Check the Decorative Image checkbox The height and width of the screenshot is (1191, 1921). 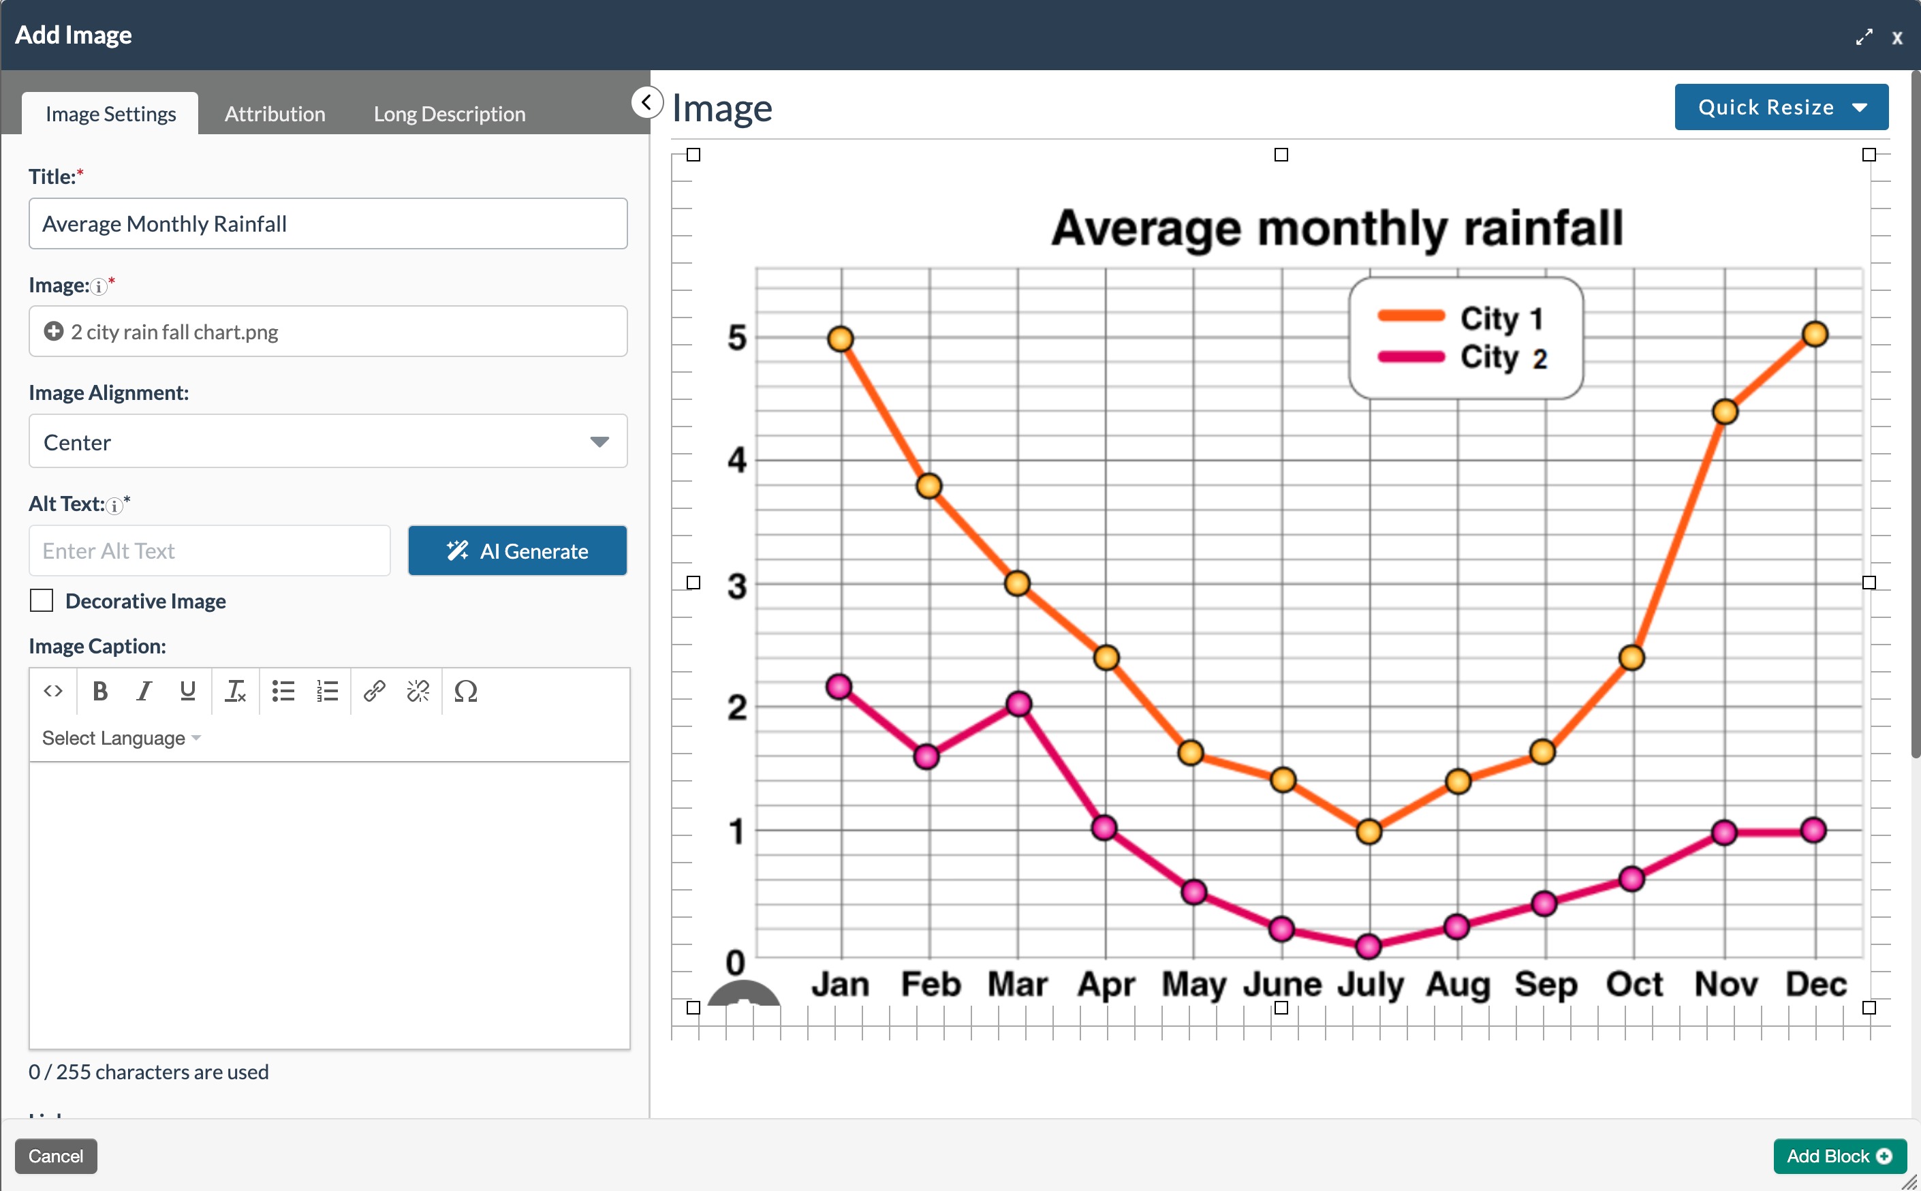[42, 601]
